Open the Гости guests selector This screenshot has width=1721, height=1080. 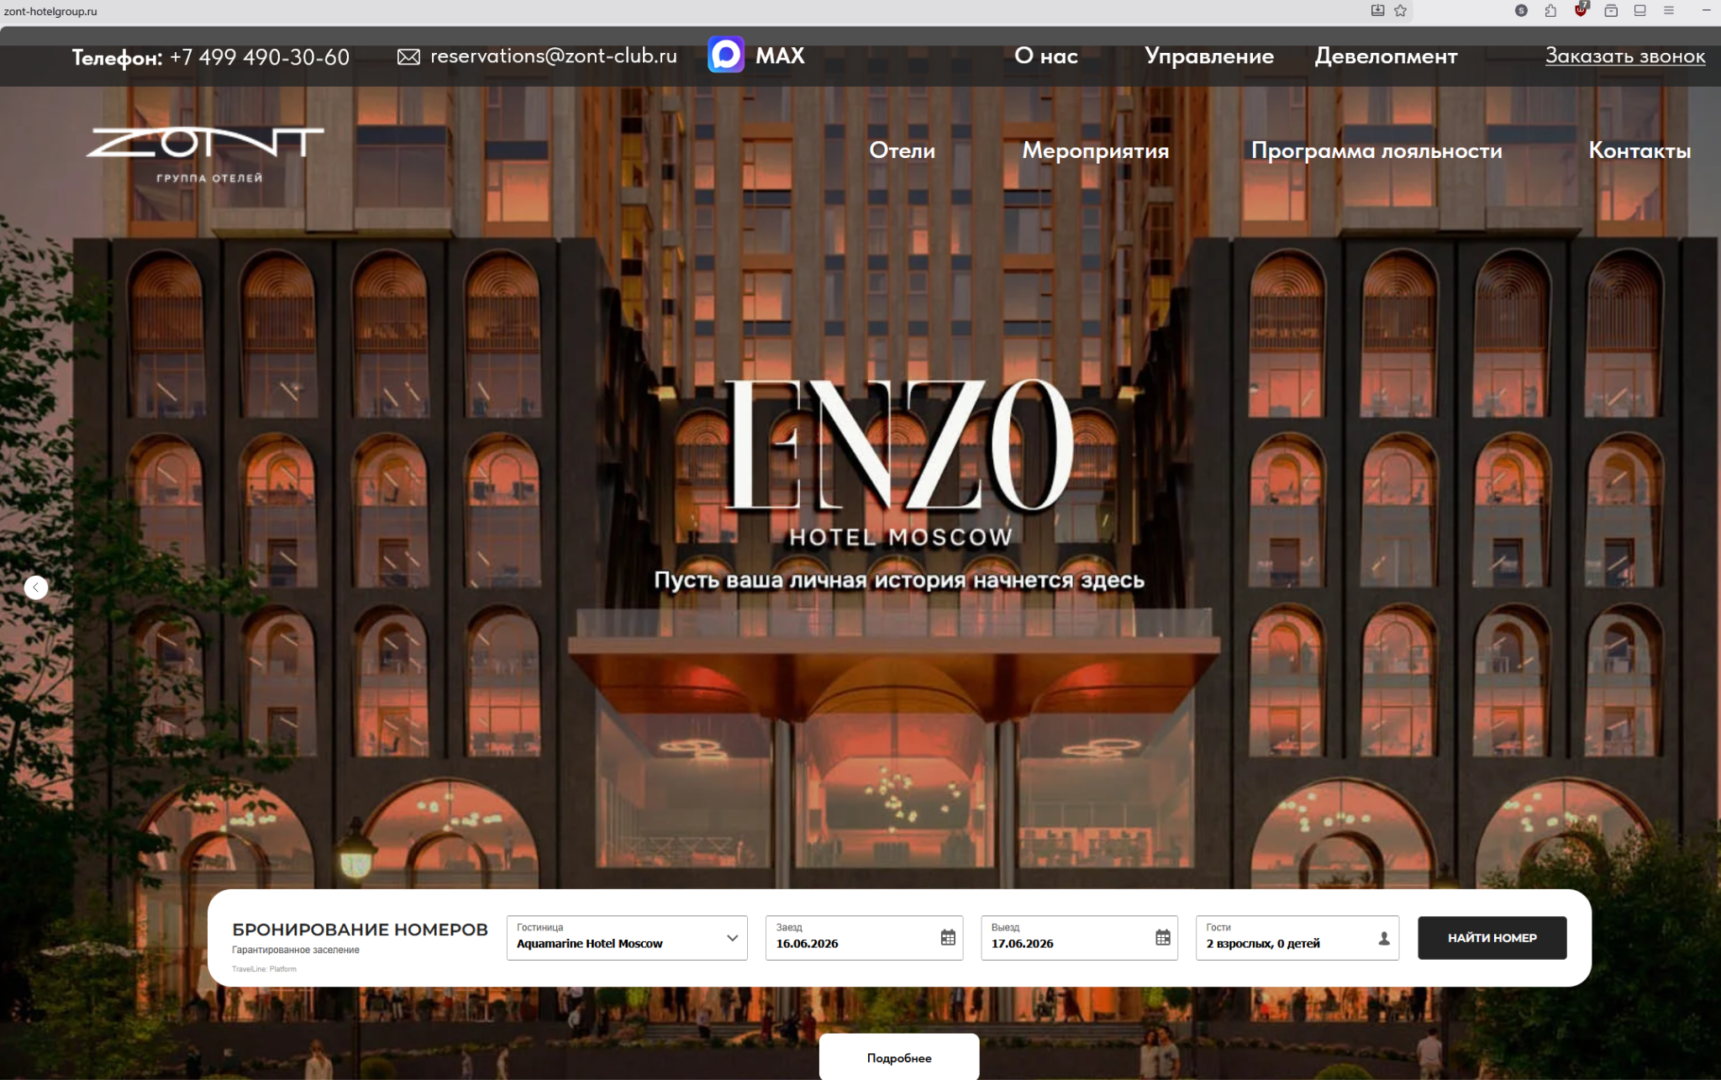1297,938
